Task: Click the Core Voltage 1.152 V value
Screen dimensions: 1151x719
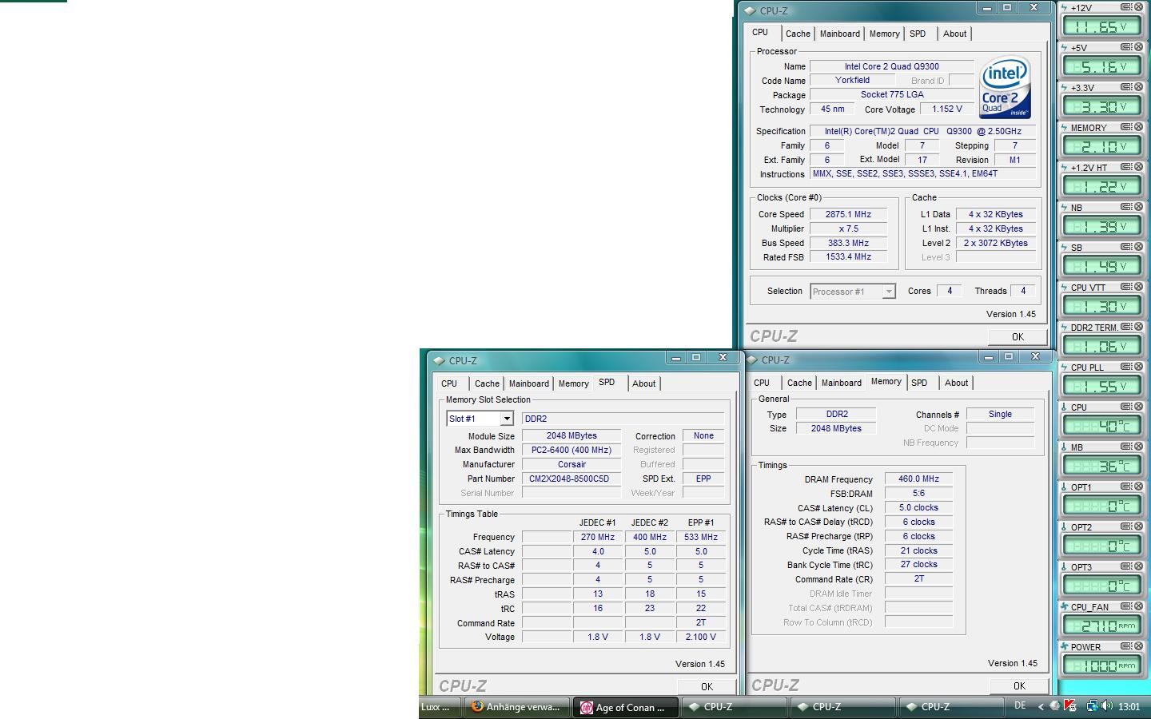Action: tap(947, 109)
